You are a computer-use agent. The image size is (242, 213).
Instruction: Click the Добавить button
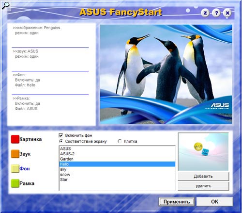point(203,176)
